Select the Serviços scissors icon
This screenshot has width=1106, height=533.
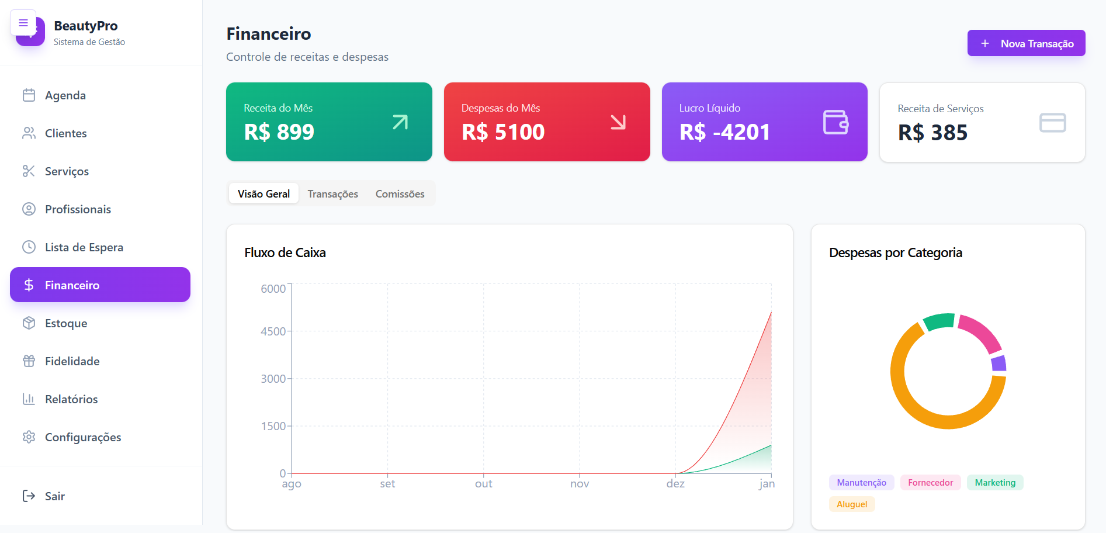pyautogui.click(x=29, y=171)
